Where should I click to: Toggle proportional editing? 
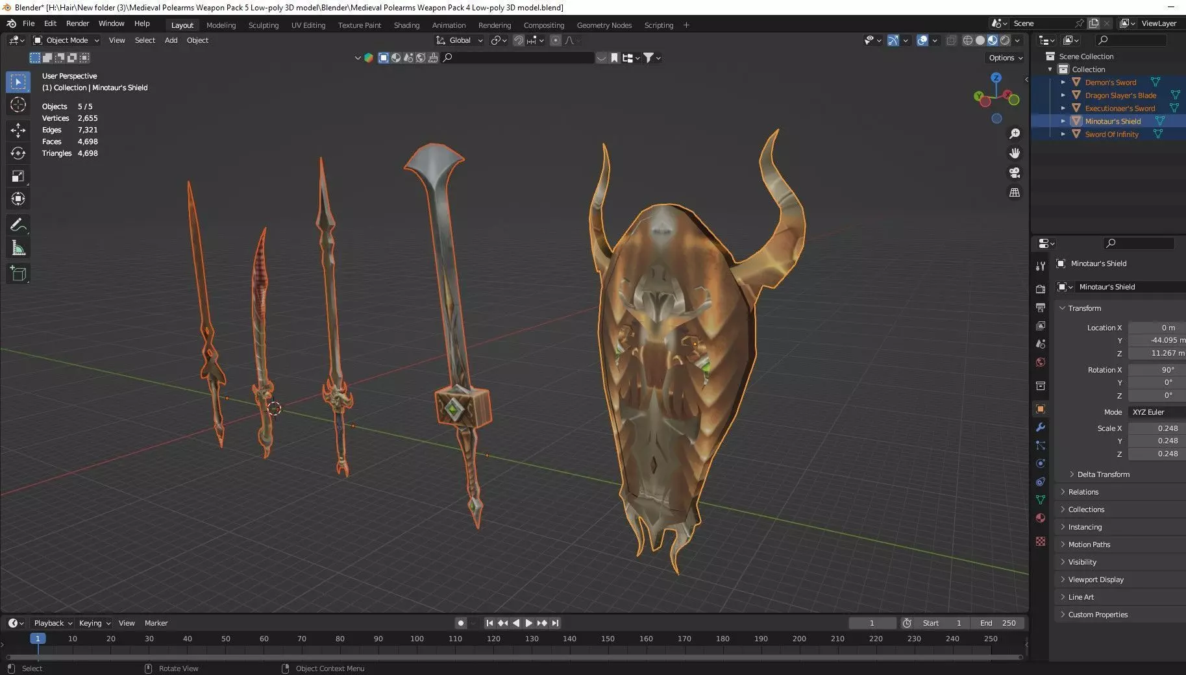[555, 40]
